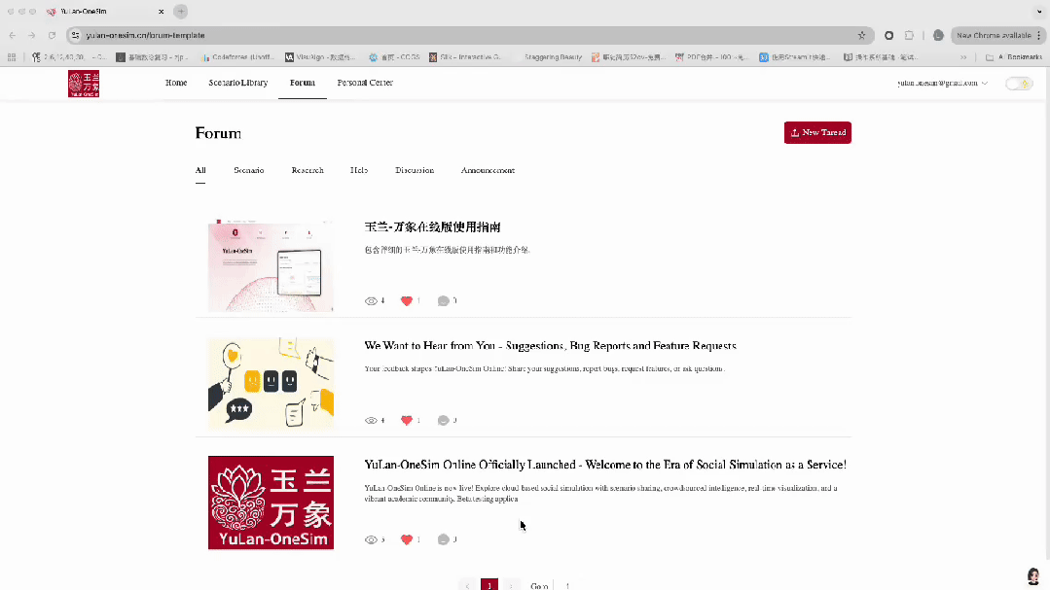Click the heart icon on Officially Launched thread
1050x590 pixels.
coord(407,539)
